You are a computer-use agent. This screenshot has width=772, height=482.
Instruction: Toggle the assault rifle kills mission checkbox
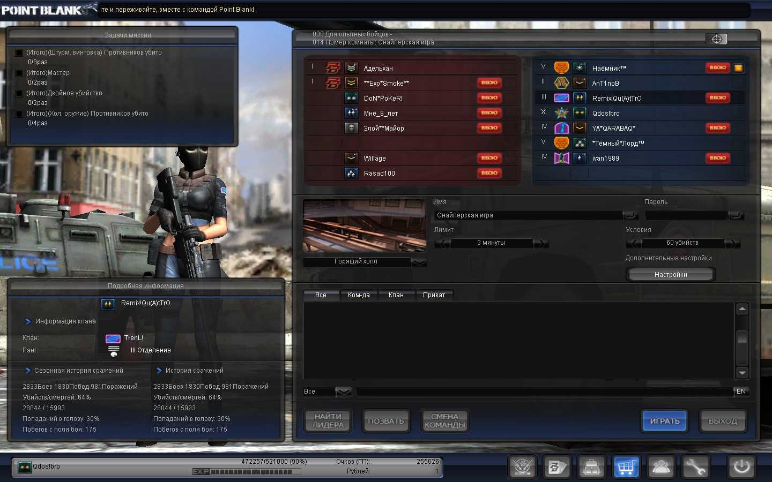tap(19, 53)
